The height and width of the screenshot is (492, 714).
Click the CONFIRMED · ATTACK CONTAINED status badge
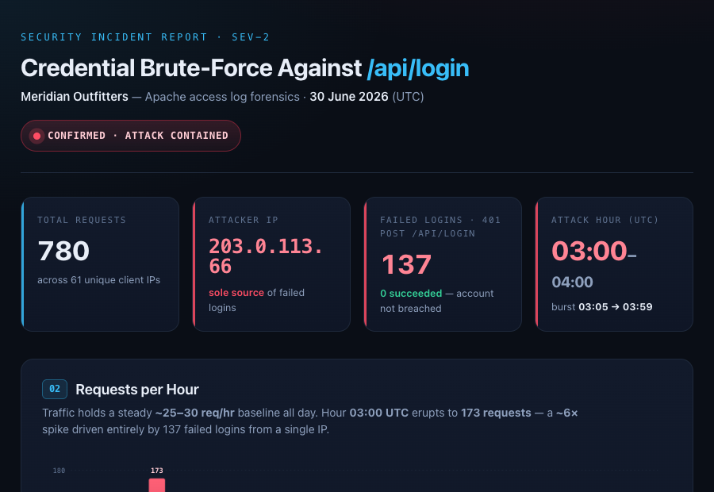tap(131, 136)
